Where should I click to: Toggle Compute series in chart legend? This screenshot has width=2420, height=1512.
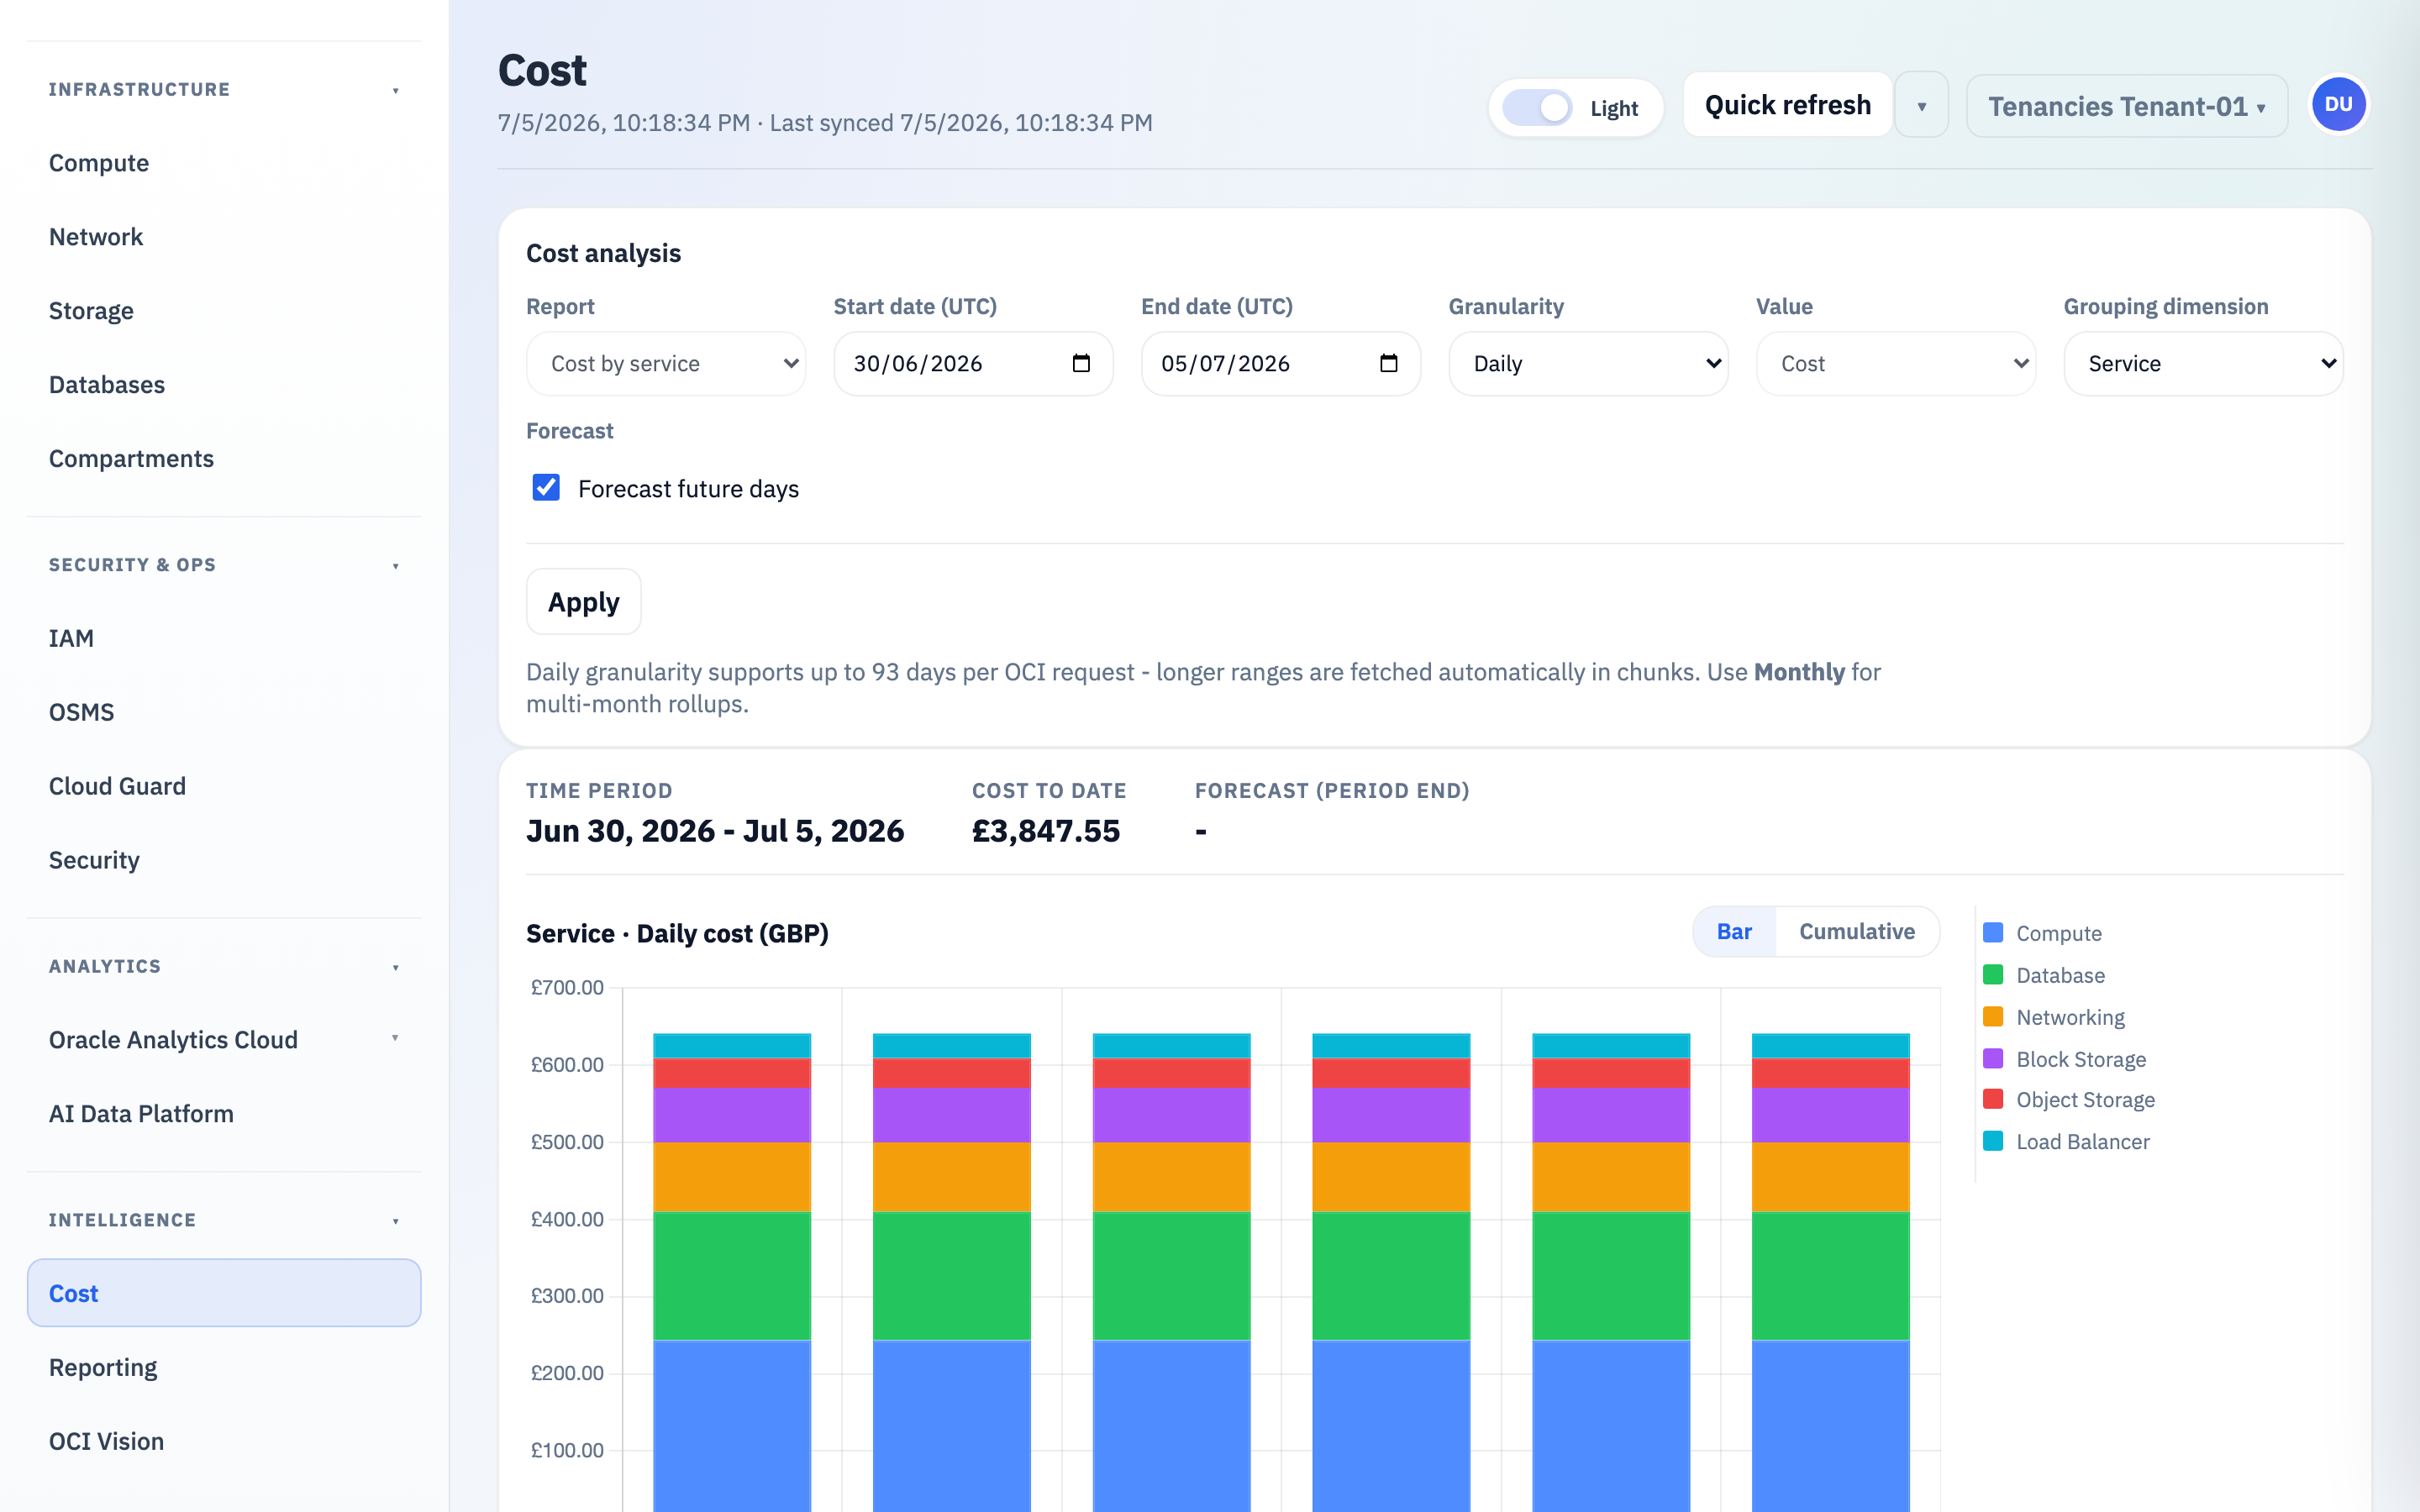click(2043, 933)
